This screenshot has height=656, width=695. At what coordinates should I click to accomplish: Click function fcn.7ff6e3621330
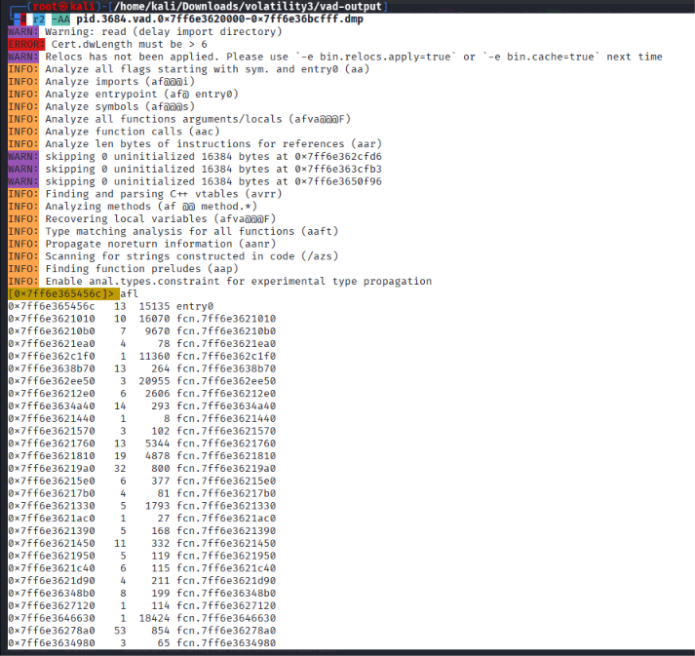click(226, 506)
